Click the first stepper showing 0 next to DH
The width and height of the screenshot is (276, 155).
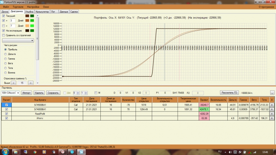(x=76, y=93)
